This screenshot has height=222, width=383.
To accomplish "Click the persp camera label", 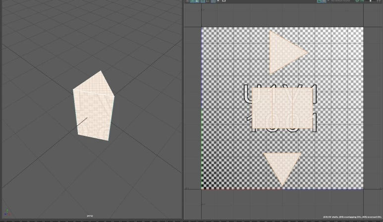I will click(90, 216).
